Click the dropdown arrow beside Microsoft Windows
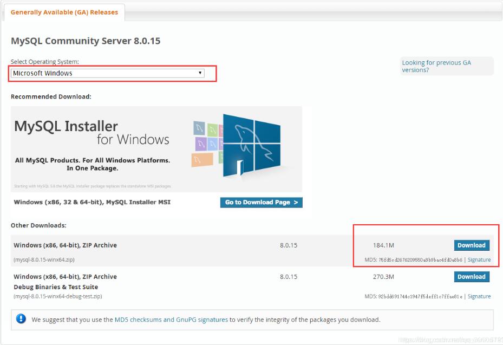Screen dimensions: 503x345 [x=200, y=73]
